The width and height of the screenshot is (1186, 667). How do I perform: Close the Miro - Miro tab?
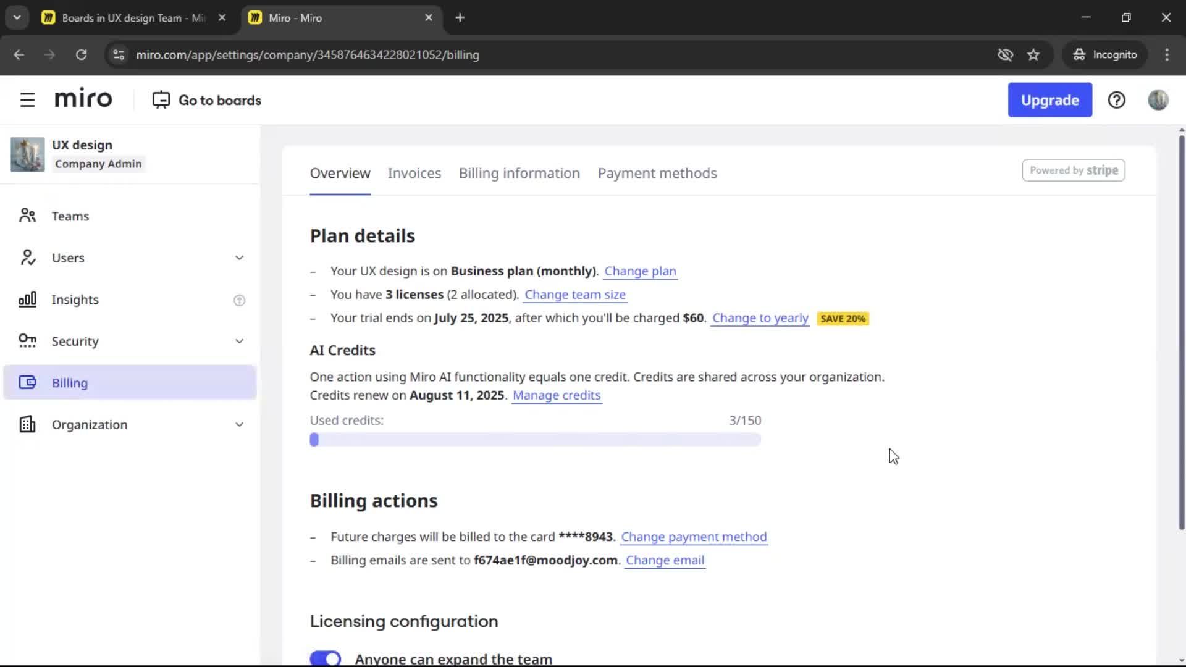point(429,17)
